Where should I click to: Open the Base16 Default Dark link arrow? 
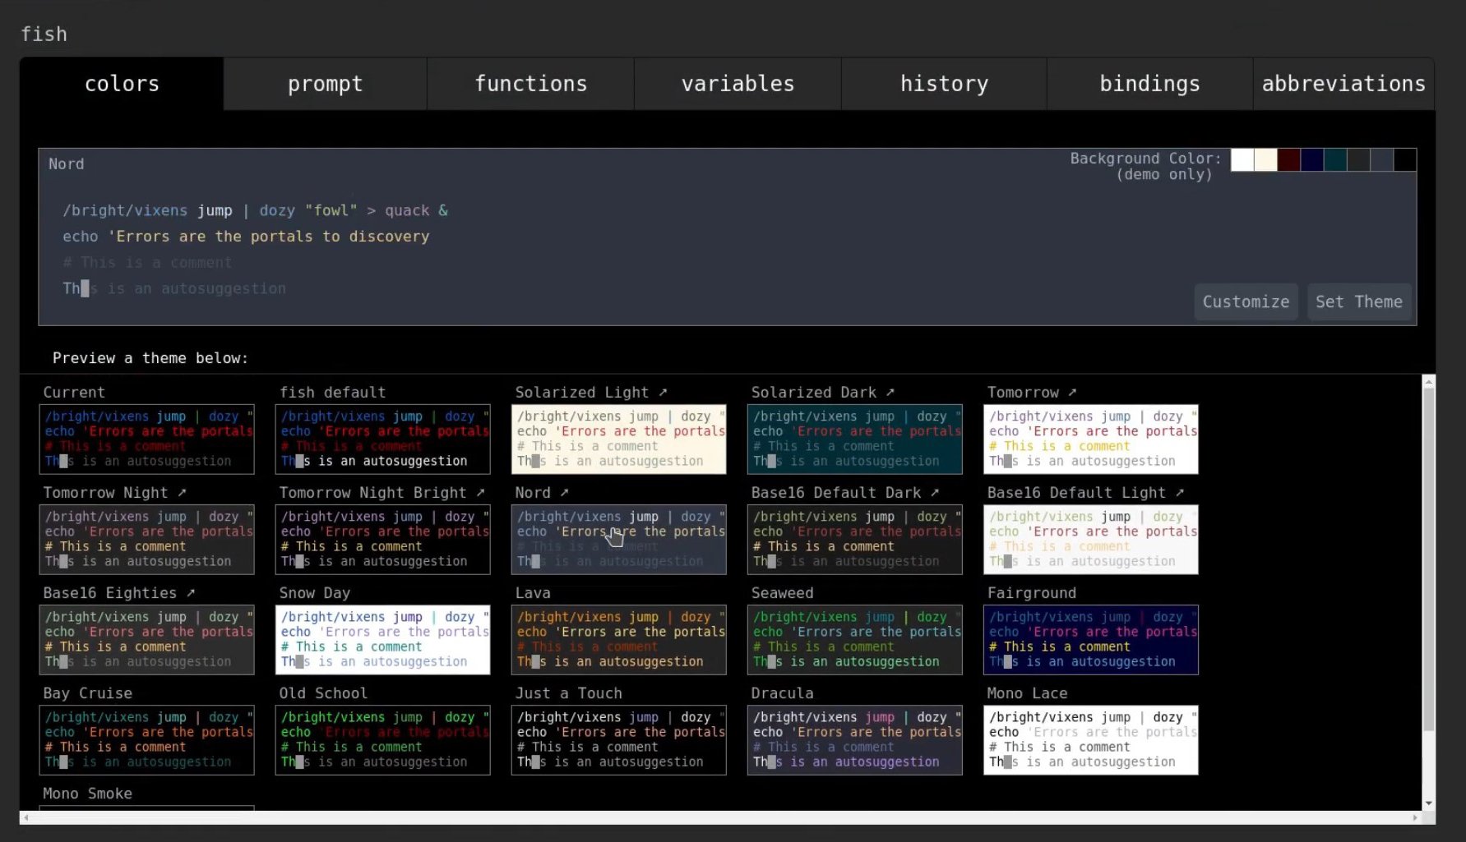(934, 493)
